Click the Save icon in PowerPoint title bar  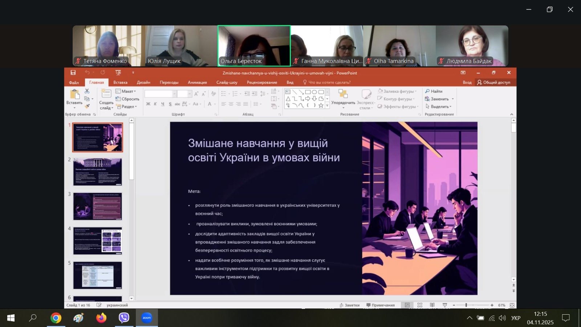click(73, 73)
